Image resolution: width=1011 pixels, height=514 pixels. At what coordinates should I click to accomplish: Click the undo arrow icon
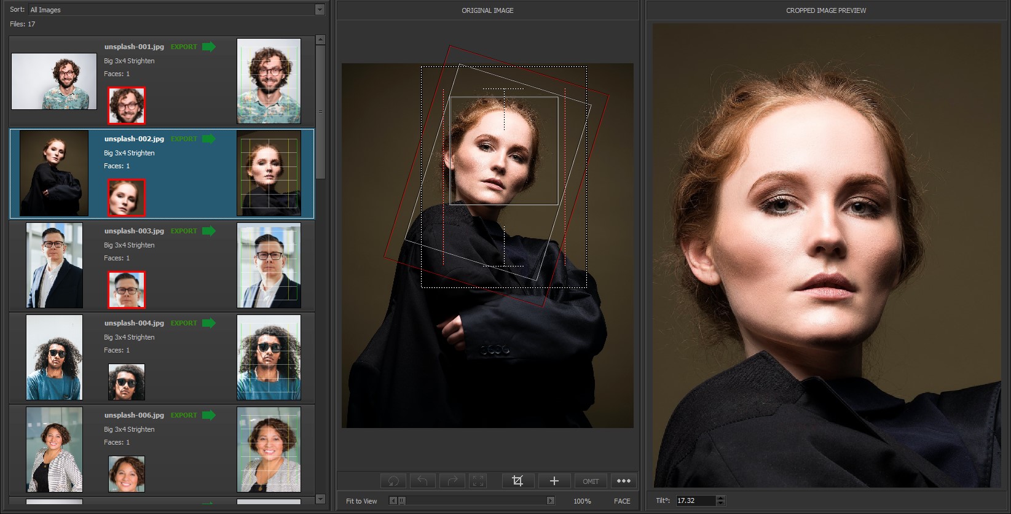click(x=422, y=481)
